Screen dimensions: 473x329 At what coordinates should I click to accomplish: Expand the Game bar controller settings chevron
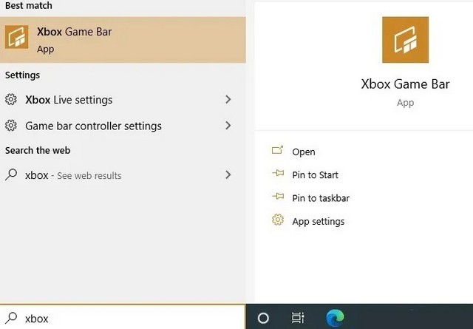click(x=228, y=126)
